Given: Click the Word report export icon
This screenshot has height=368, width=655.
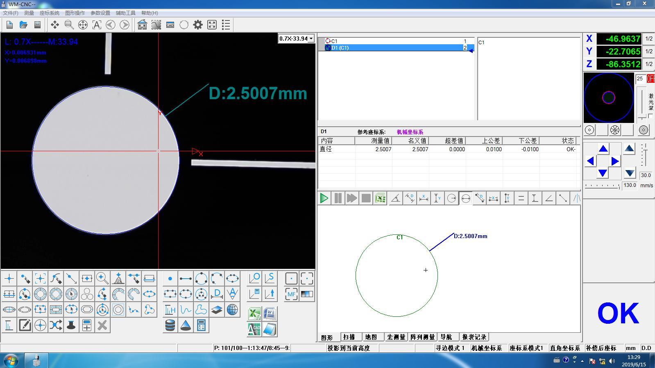Looking at the screenshot, I should click(x=270, y=314).
